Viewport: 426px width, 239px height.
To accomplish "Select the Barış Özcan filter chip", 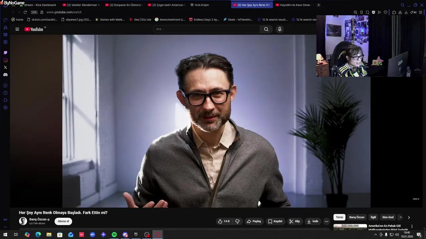I will click(357, 217).
